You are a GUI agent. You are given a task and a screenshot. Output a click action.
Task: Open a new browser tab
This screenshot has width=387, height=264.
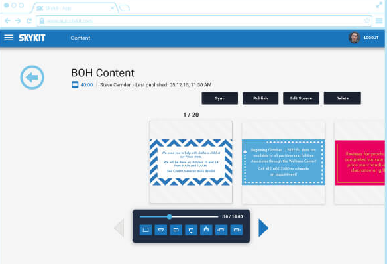[x=125, y=8]
